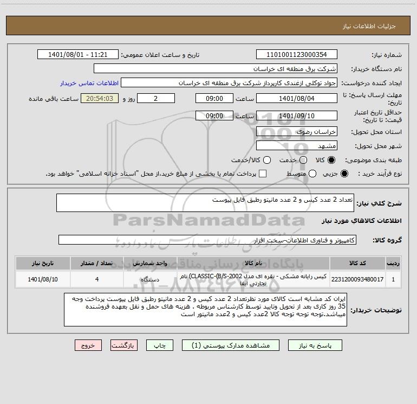This screenshot has width=417, height=404.
Task: Click the شرح کلی نیاز label
Action: click(x=379, y=203)
